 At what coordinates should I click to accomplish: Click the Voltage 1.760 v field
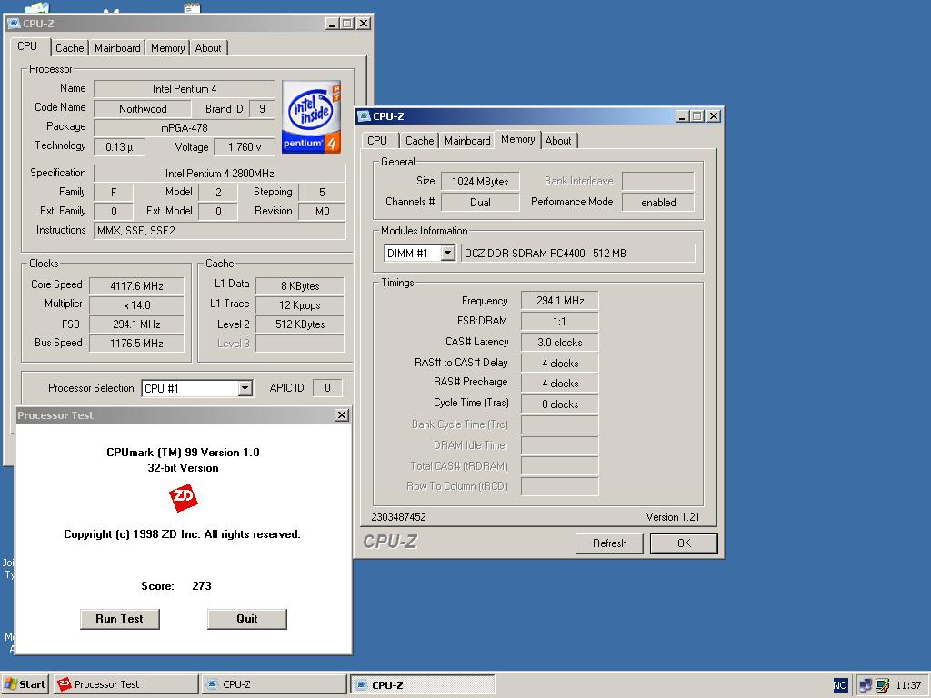point(245,146)
